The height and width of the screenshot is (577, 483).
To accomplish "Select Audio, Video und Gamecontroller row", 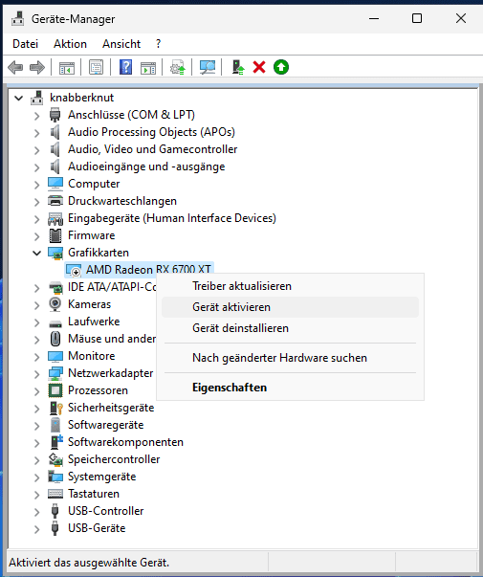I will click(152, 149).
